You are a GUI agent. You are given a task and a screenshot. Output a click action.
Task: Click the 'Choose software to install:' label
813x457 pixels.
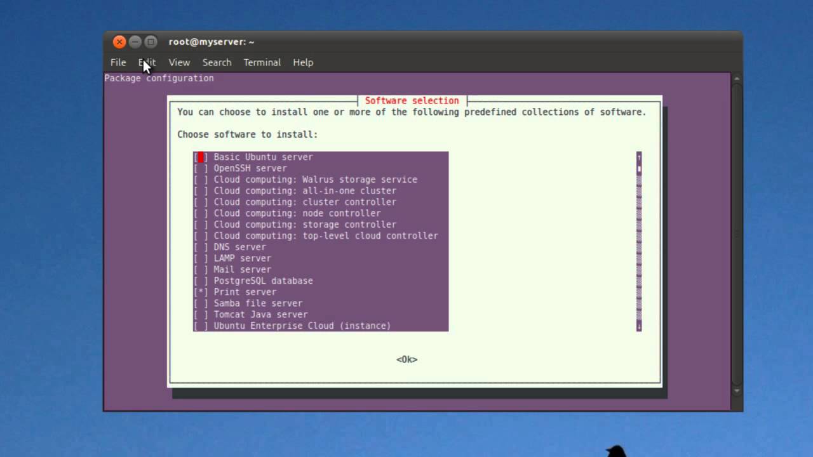(248, 135)
